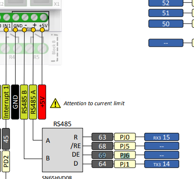This screenshot has height=179, width=194.
Task: Click the yellow warning triangle icon
Action: pyautogui.click(x=55, y=103)
